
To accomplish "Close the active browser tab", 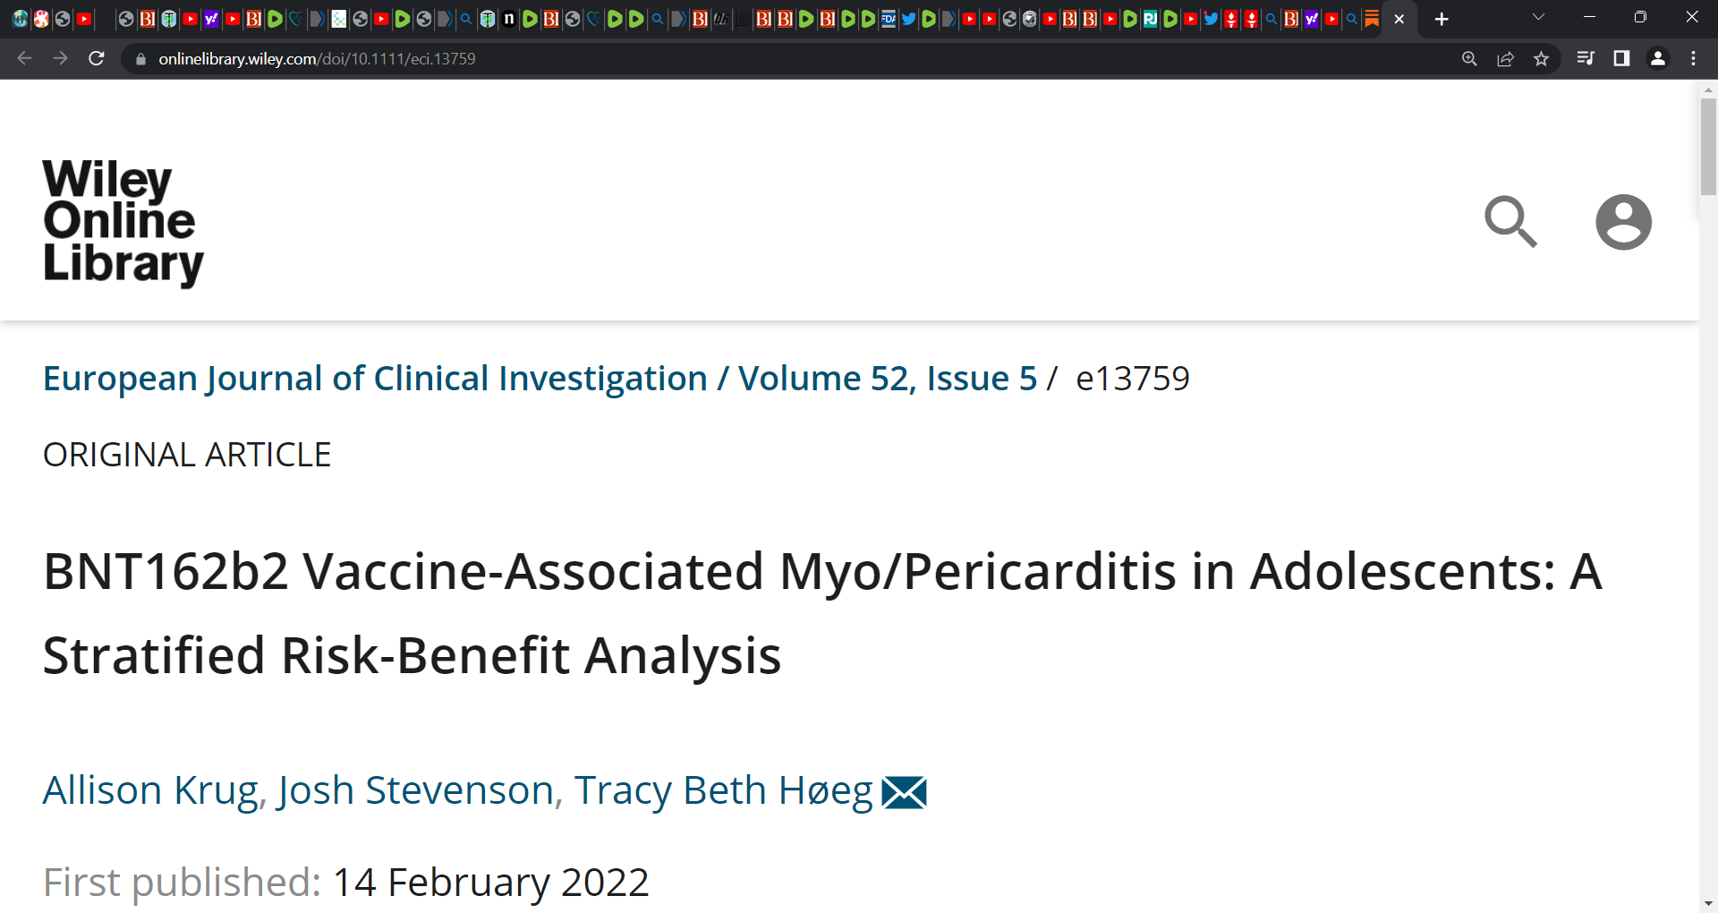I will 1399,19.
